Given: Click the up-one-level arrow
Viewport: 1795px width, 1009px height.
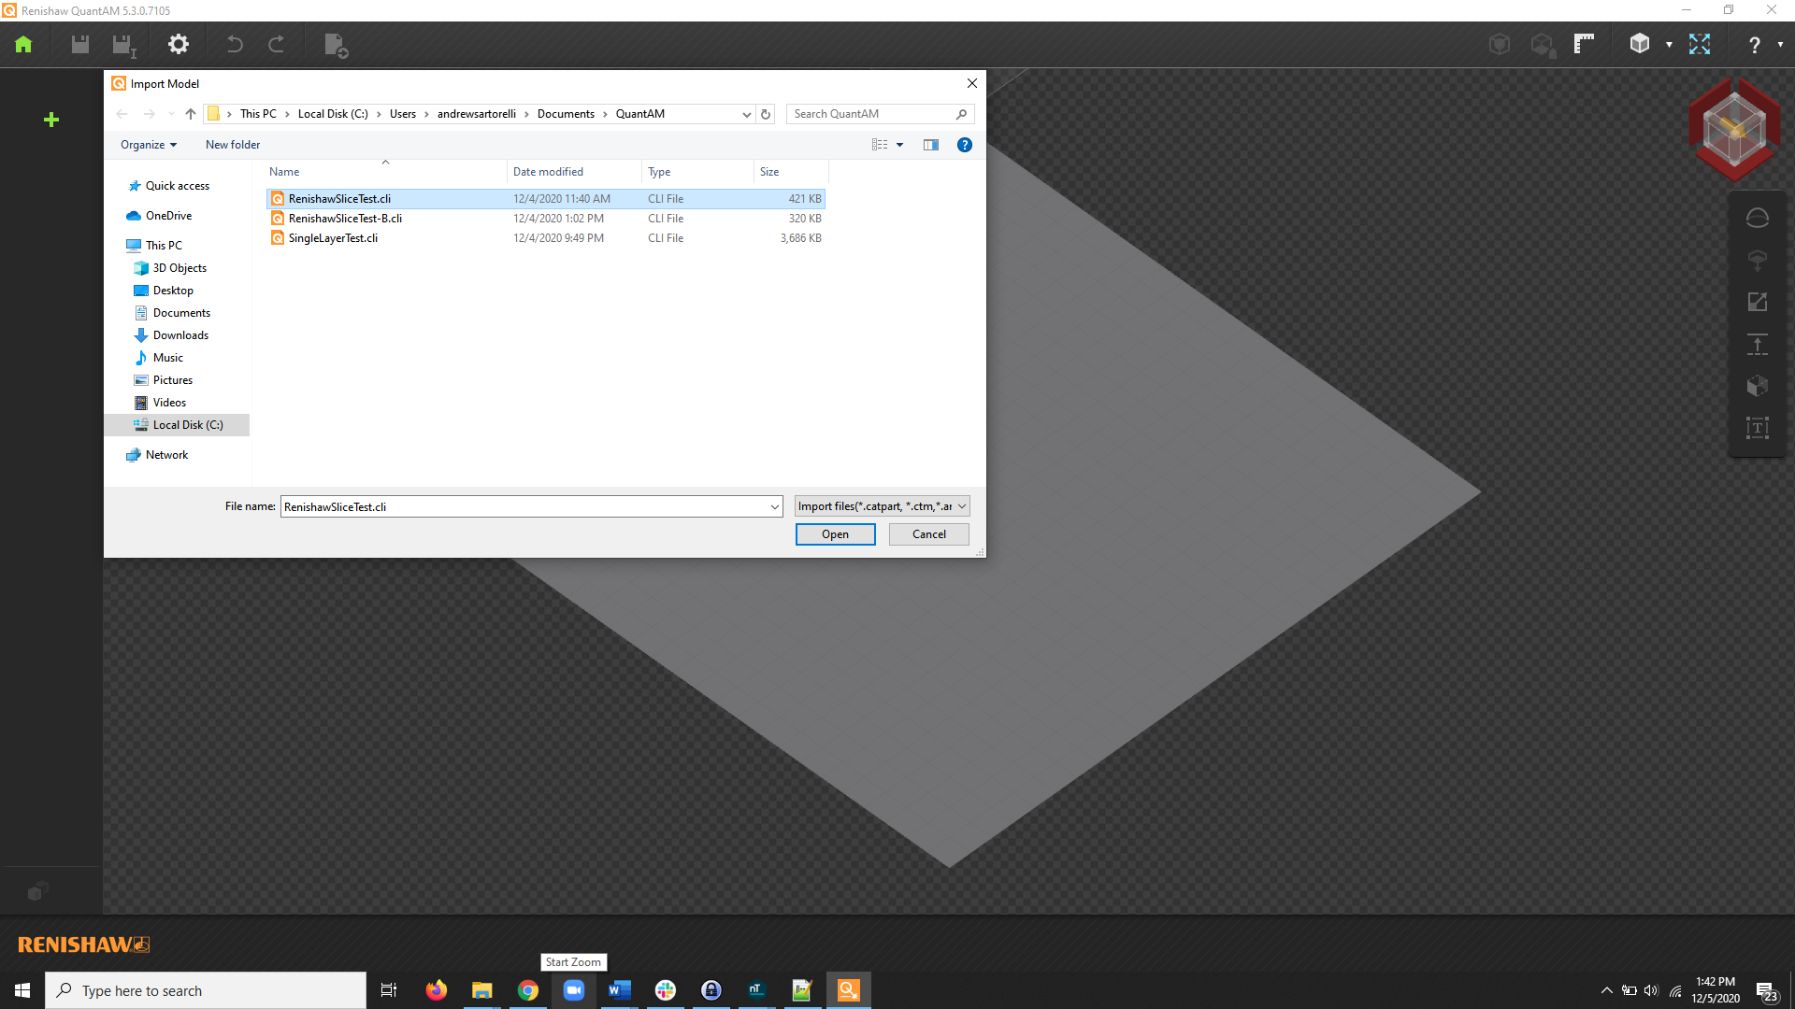Looking at the screenshot, I should [x=191, y=114].
